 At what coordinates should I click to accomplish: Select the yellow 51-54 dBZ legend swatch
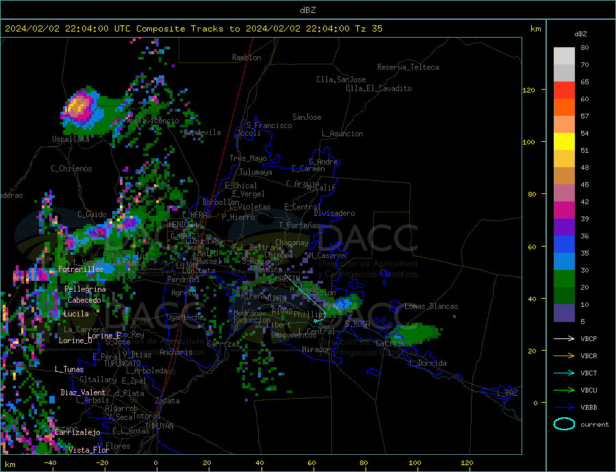(x=564, y=142)
